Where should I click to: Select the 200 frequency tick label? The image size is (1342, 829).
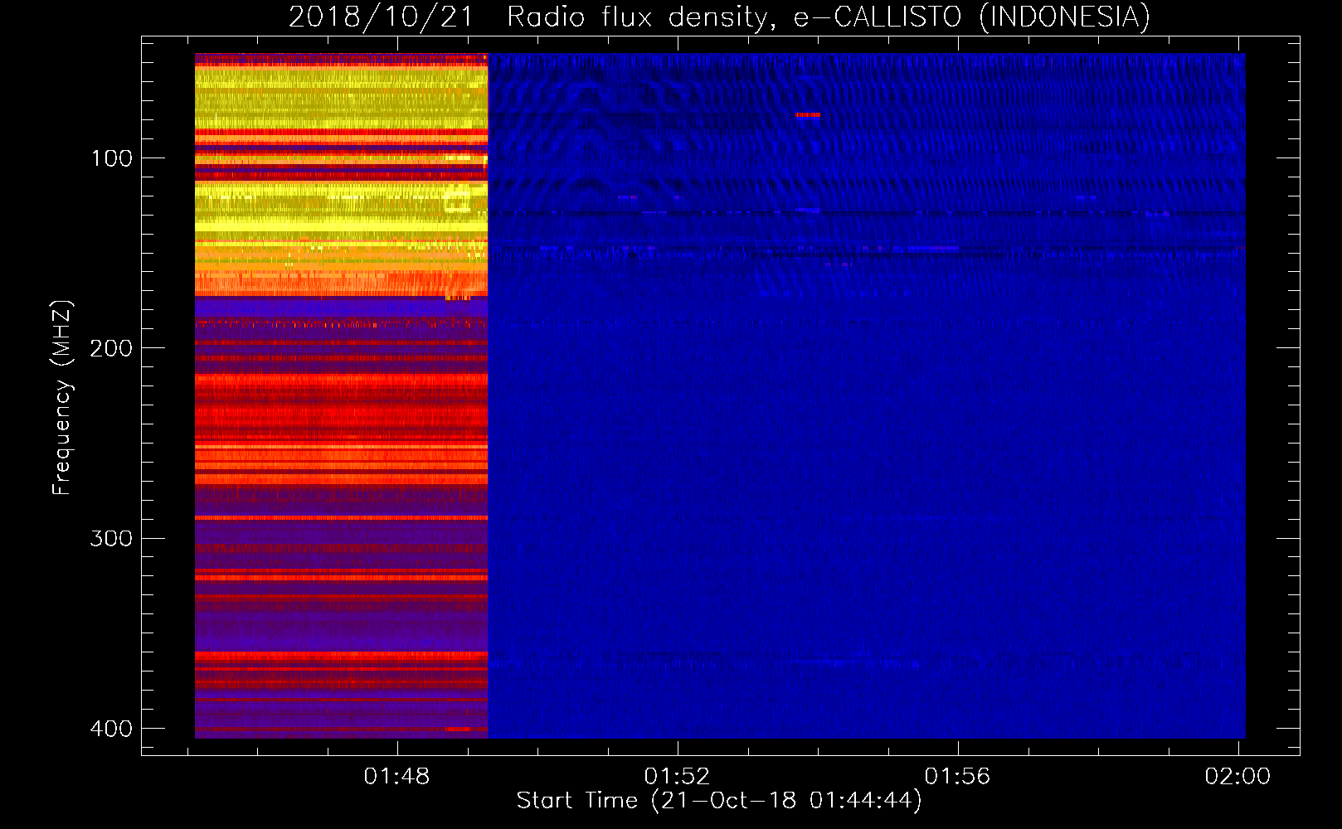[x=112, y=348]
